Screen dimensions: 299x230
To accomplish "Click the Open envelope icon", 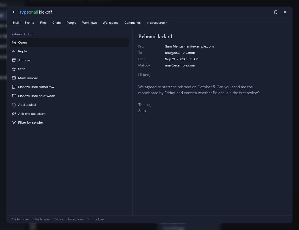I will pyautogui.click(x=14, y=42).
